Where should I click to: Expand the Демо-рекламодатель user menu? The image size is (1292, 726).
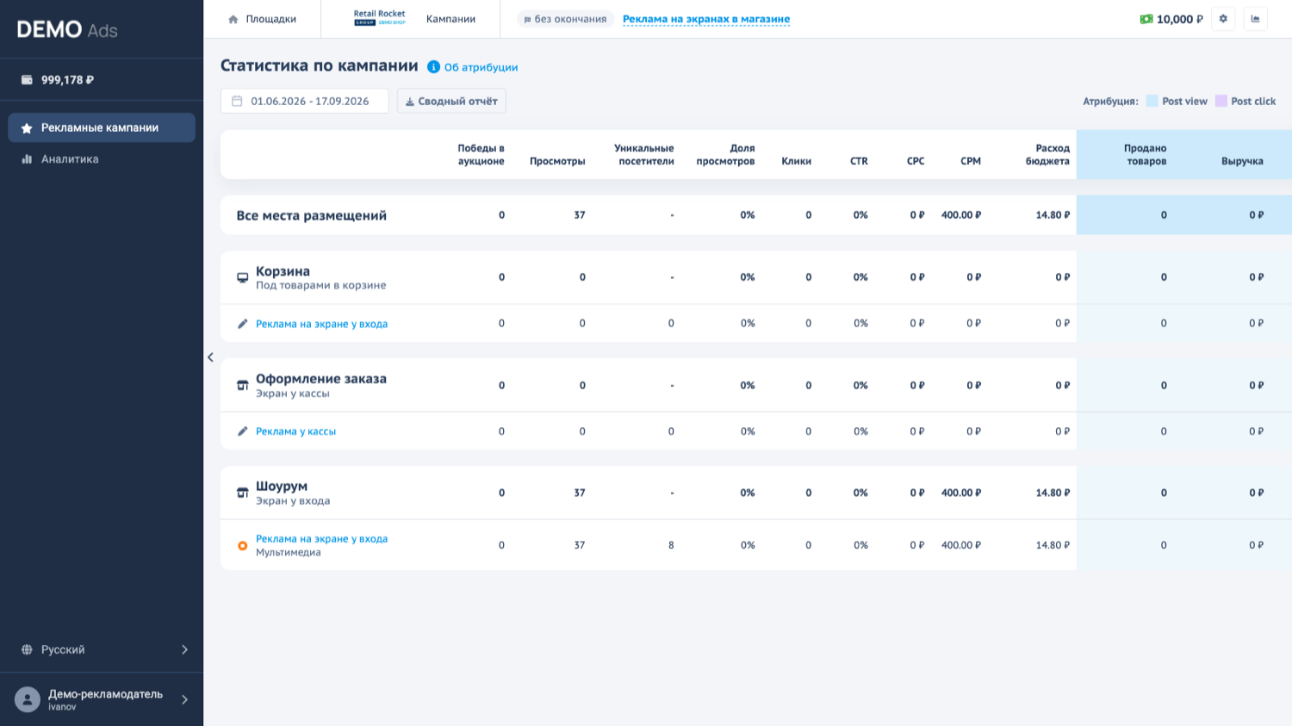[102, 699]
